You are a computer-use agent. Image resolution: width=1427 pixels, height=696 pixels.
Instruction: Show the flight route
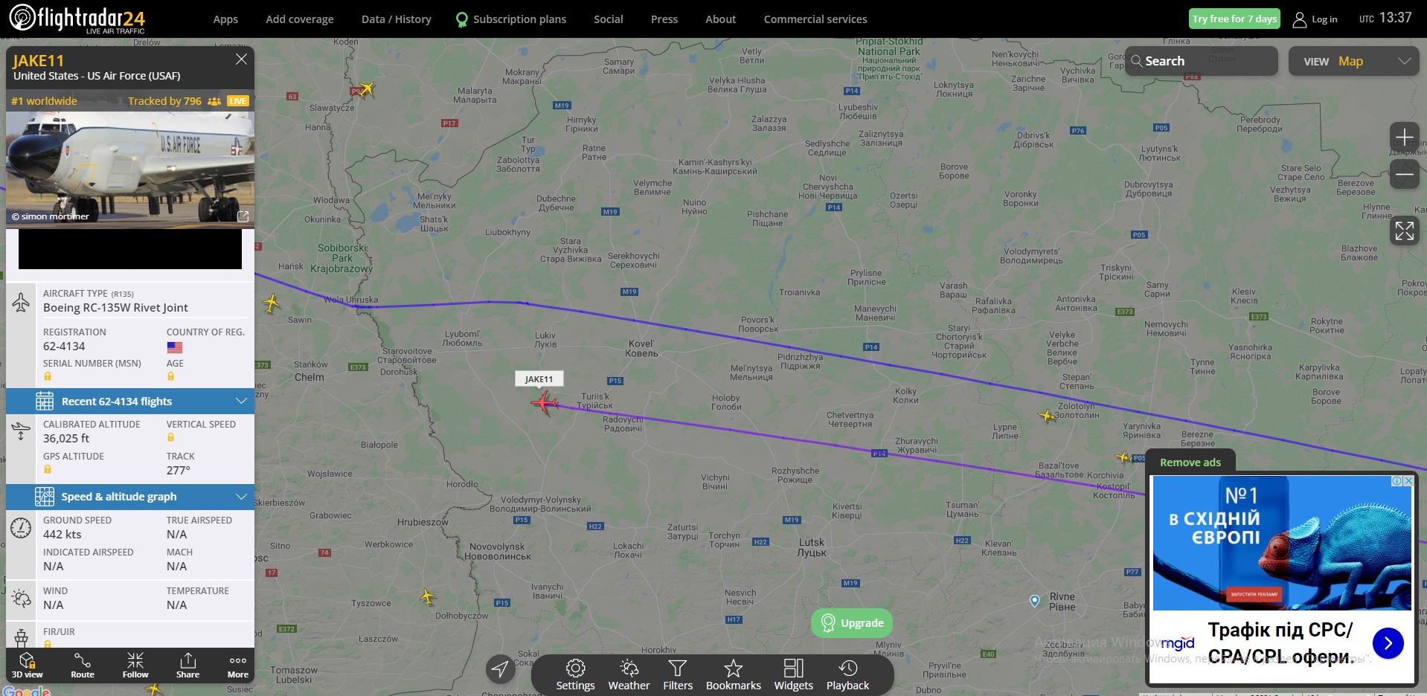tap(83, 665)
